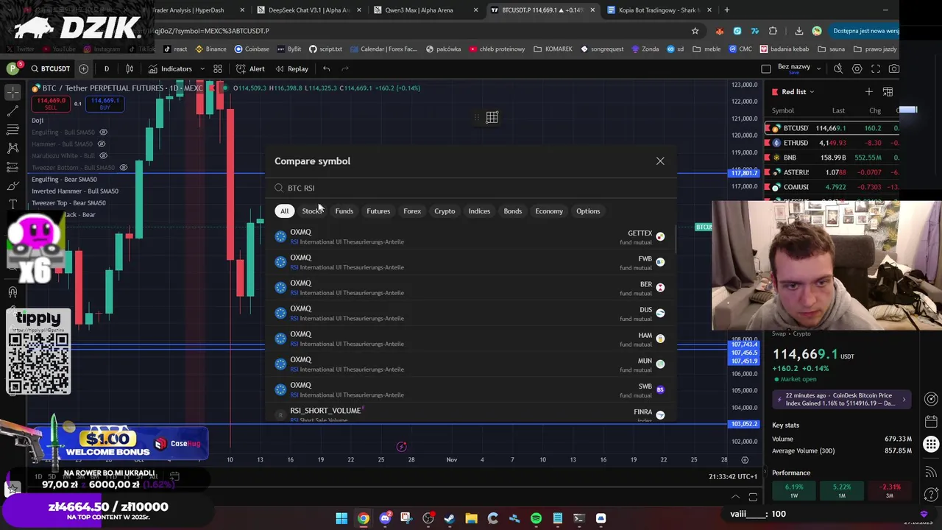Click the red SELL price button
The width and height of the screenshot is (942, 530).
coord(51,104)
